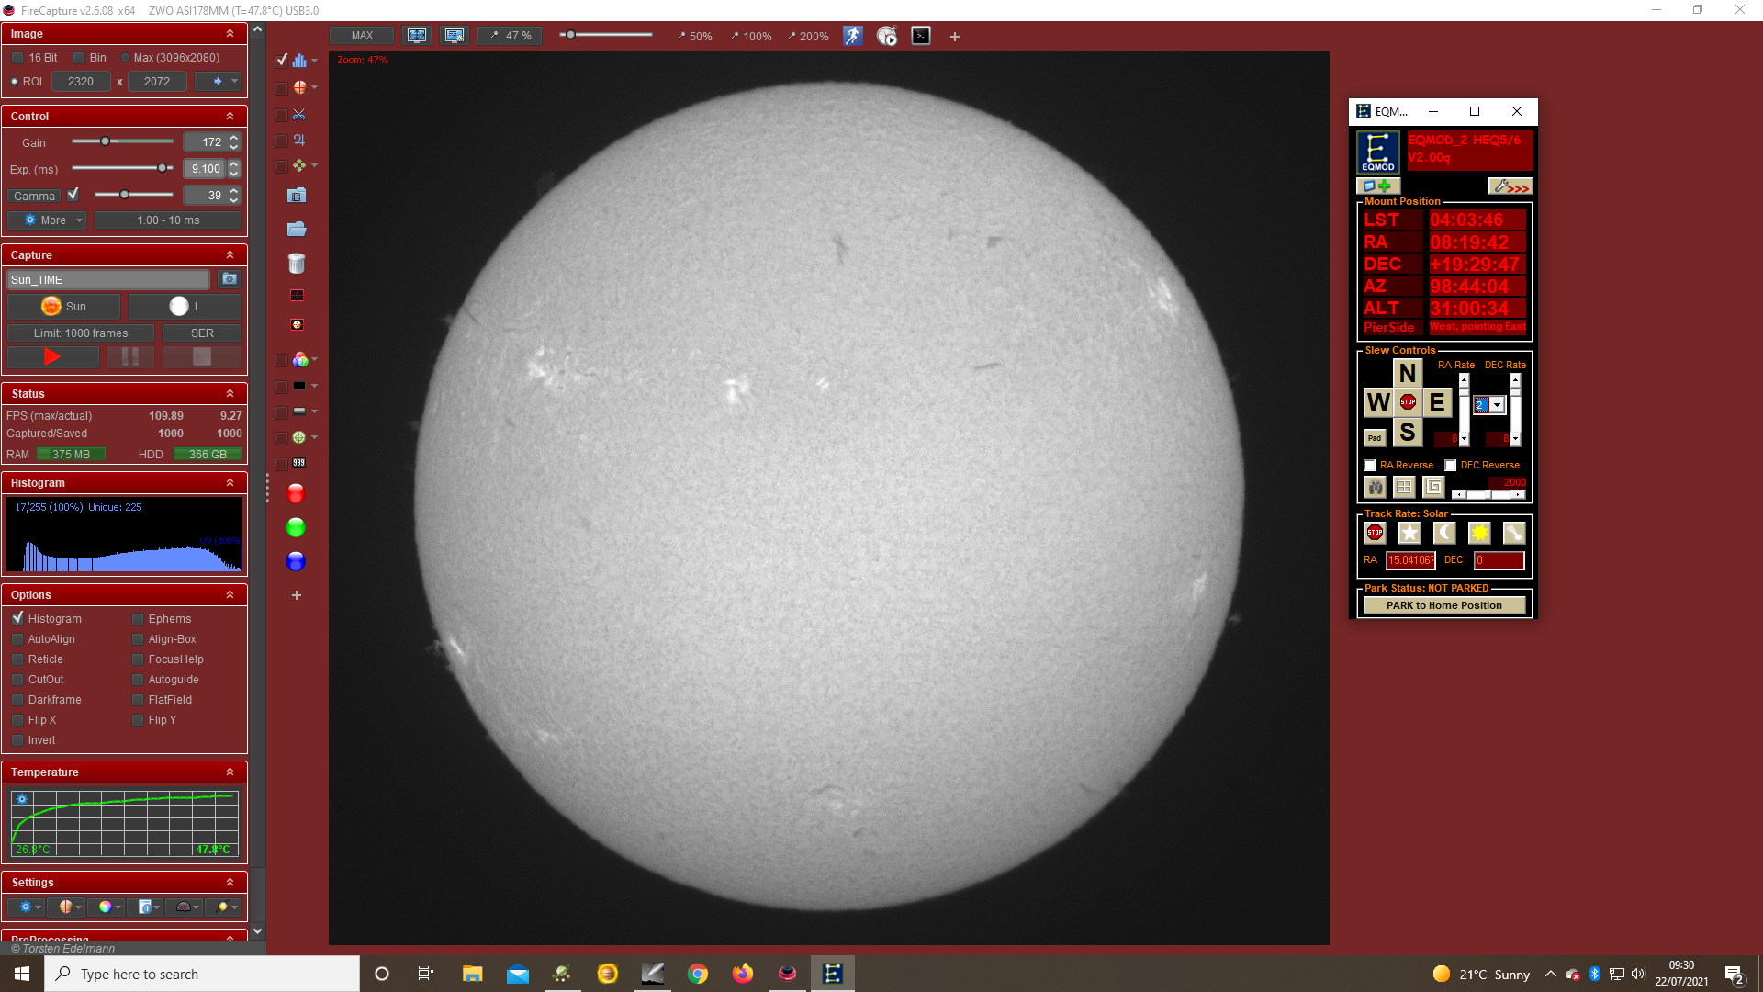1763x992 pixels.
Task: Click the EQMOD spiral search icon
Action: [1434, 487]
